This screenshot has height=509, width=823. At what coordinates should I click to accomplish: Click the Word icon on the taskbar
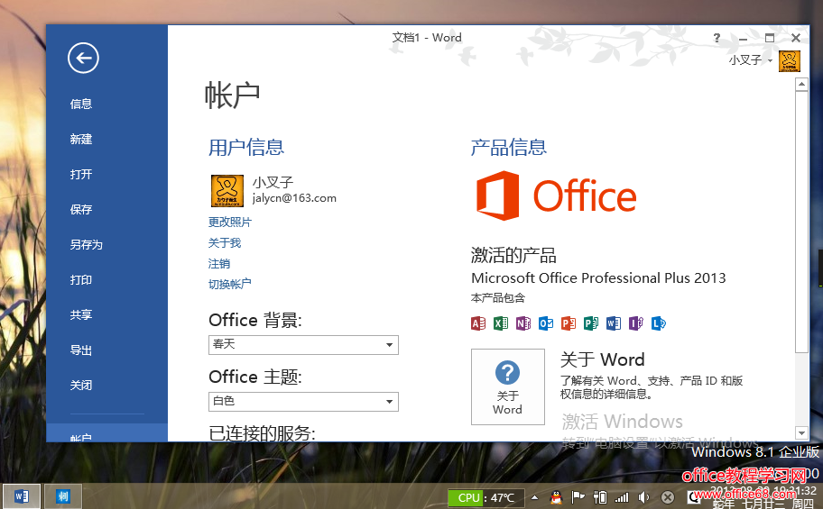point(22,495)
